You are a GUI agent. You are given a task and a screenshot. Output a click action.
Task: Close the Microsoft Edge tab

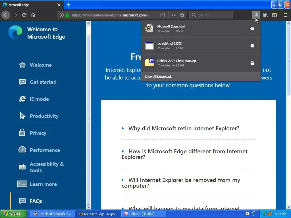59,5
